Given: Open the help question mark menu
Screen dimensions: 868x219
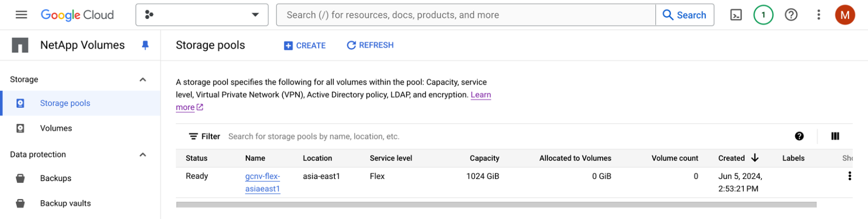Looking at the screenshot, I should pyautogui.click(x=791, y=15).
